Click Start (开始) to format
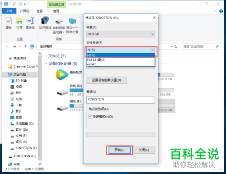226x174 pixels. click(x=119, y=150)
